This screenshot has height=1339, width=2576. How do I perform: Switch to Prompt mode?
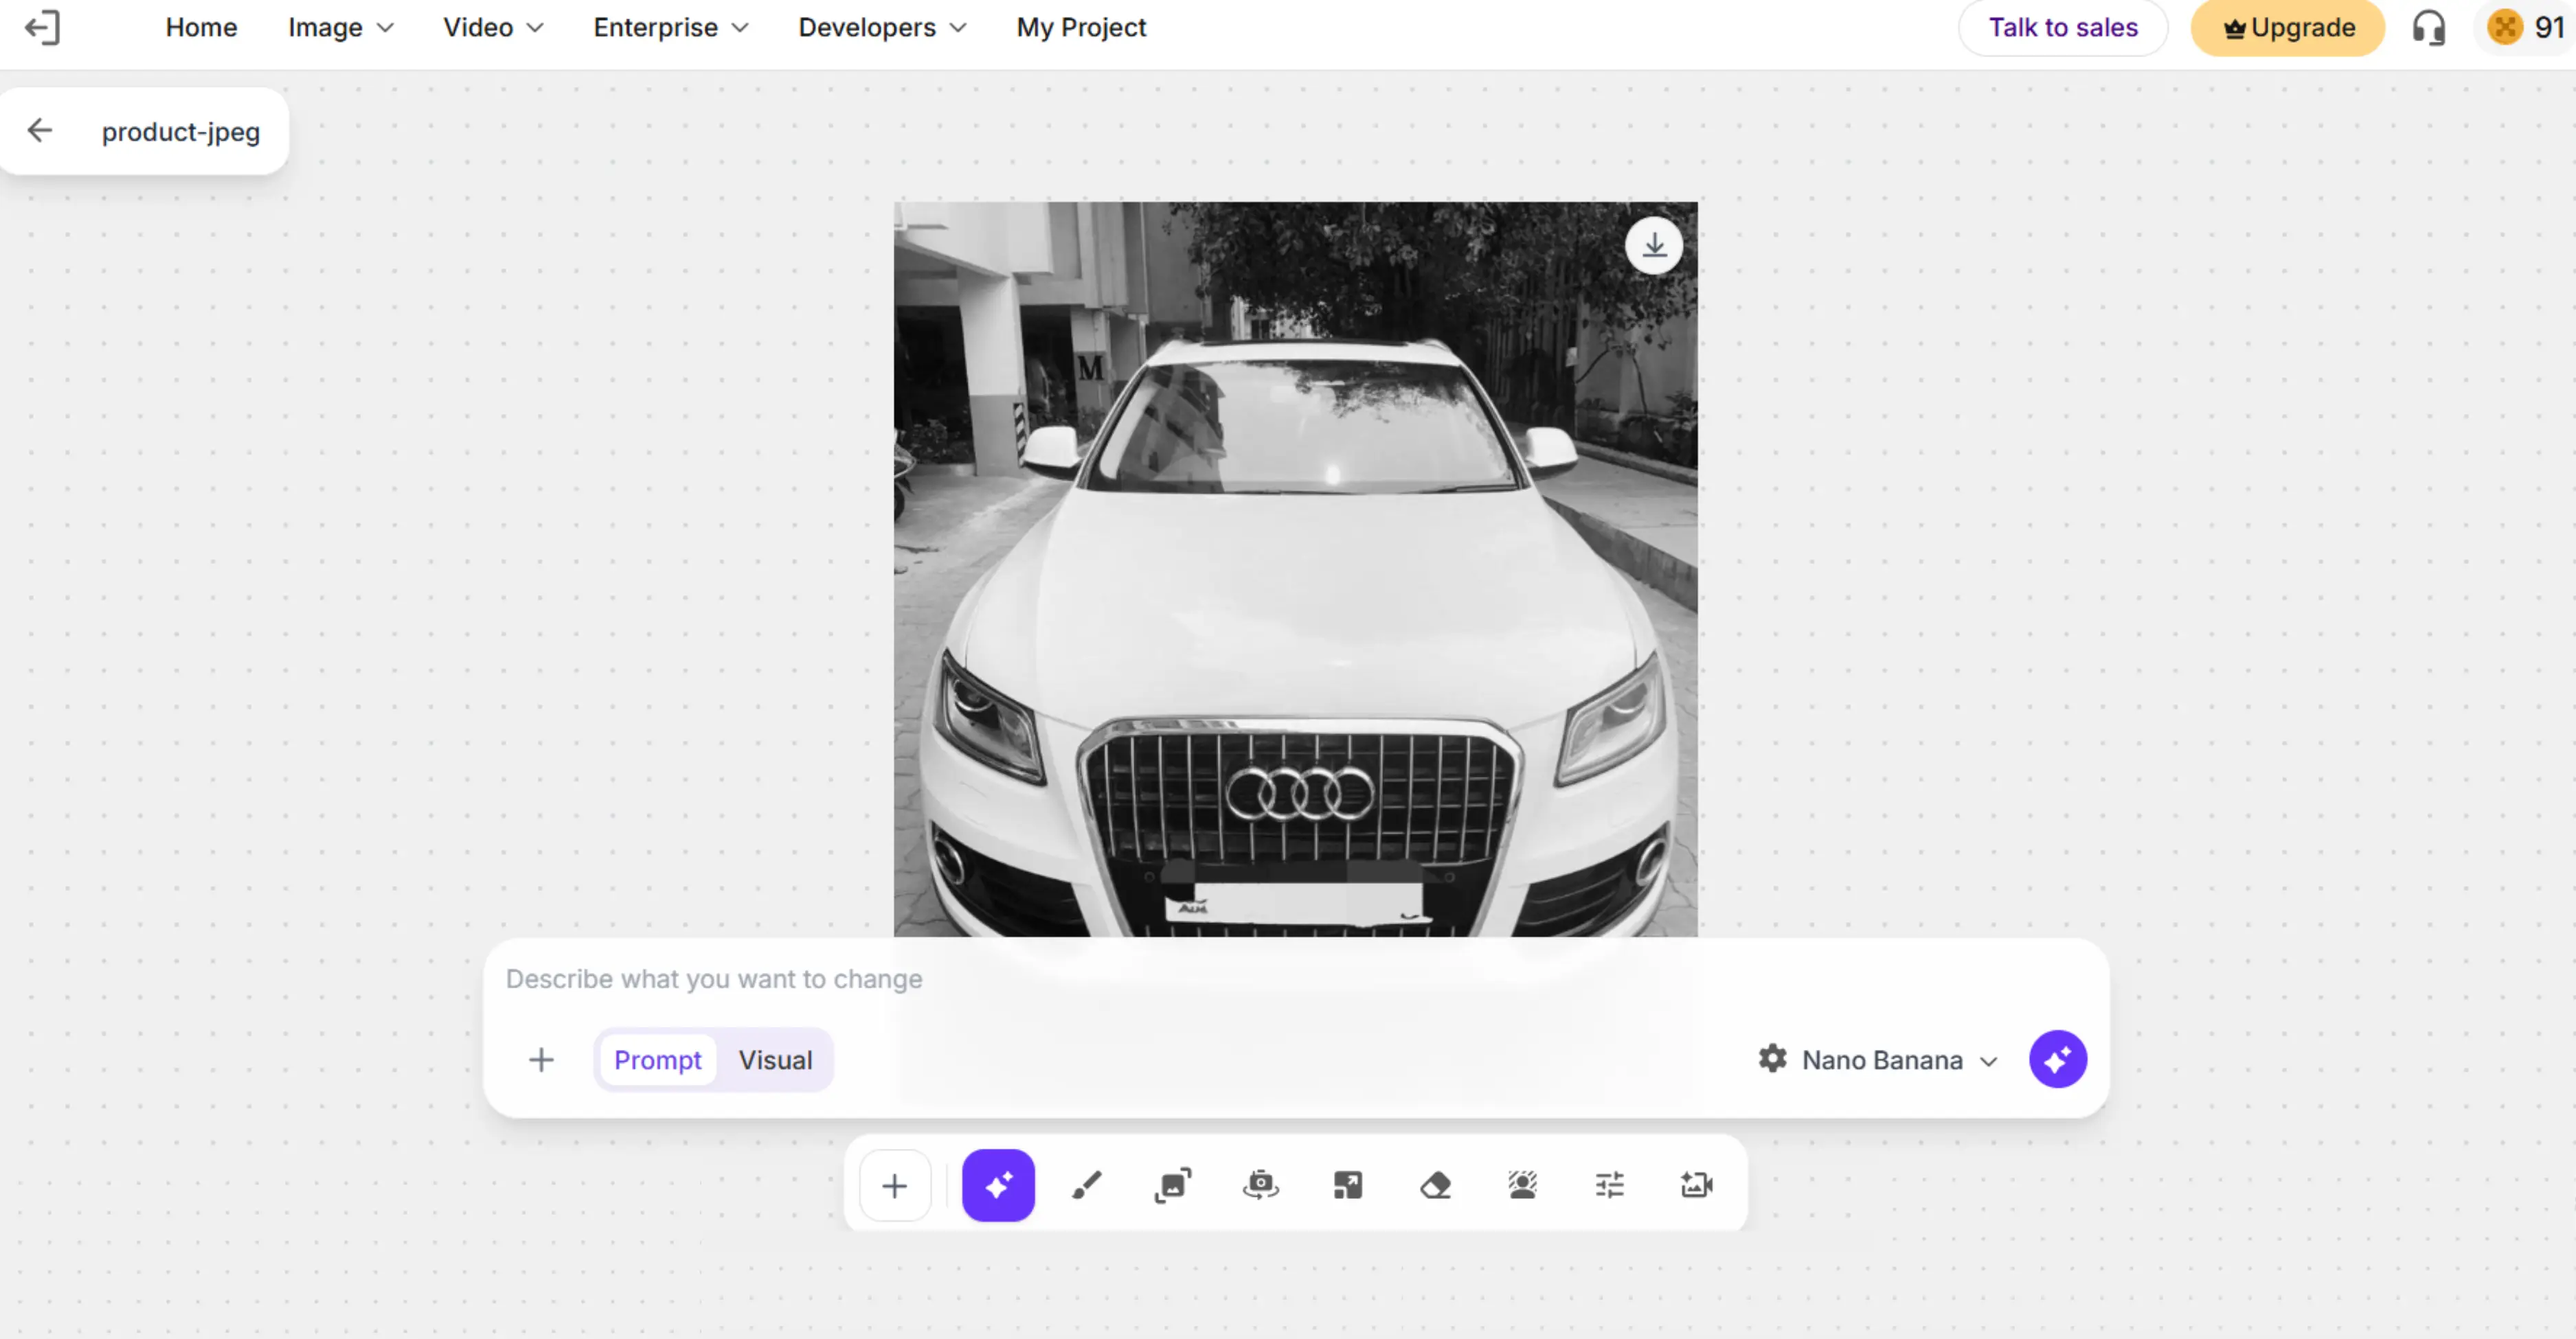click(657, 1060)
